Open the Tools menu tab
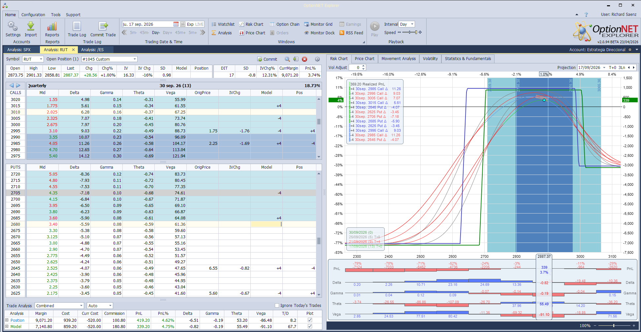The width and height of the screenshot is (641, 332). [56, 15]
